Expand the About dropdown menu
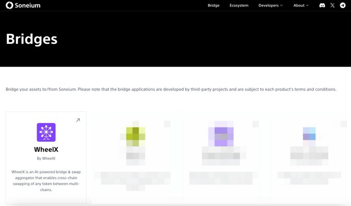 301,5
